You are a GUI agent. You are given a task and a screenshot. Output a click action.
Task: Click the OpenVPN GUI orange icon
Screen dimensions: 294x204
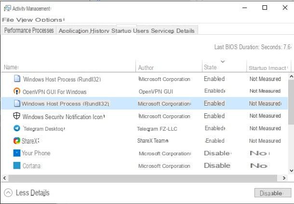coord(17,91)
